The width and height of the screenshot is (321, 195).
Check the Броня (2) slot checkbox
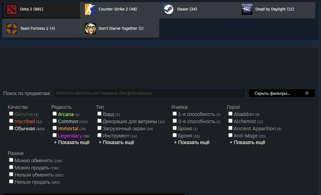click(174, 128)
